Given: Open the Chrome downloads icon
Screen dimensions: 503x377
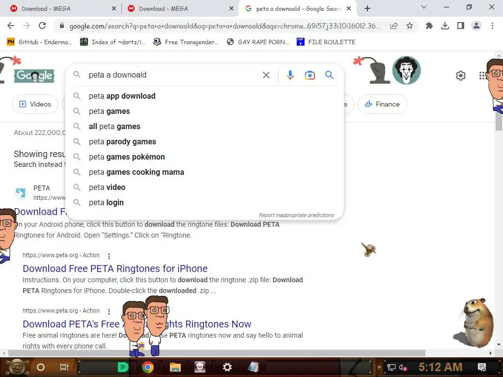Looking at the screenshot, I should (x=445, y=26).
